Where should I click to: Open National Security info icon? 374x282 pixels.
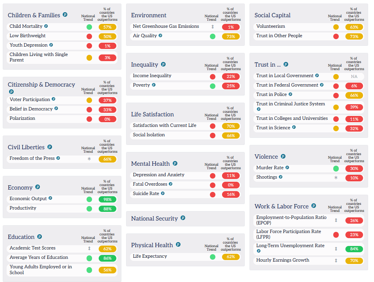click(183, 218)
